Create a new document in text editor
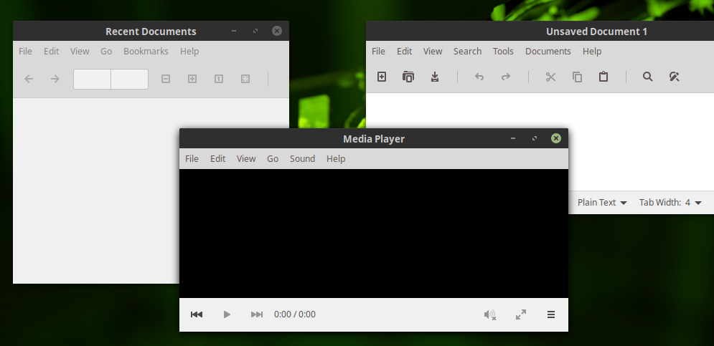Screen dimensions: 714x346 tap(382, 77)
